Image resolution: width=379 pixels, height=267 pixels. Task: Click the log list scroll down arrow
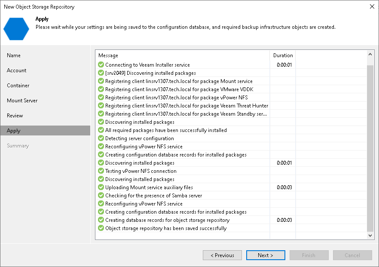tap(370, 235)
